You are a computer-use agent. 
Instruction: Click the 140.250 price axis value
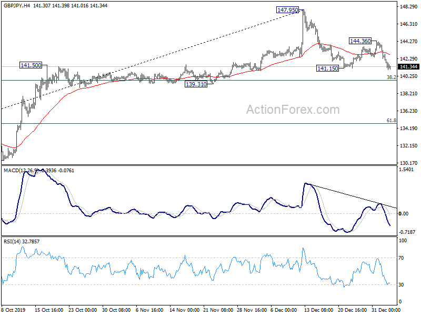tap(408, 76)
